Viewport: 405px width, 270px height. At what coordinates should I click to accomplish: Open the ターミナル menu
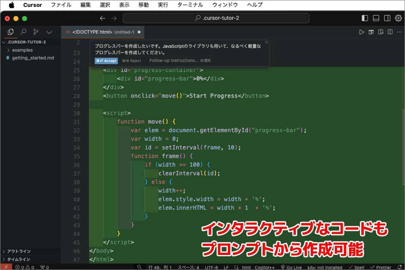(190, 5)
